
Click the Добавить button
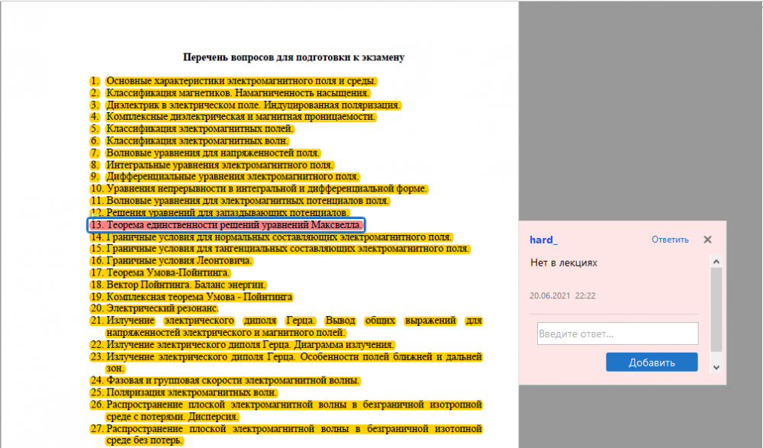[x=652, y=363]
